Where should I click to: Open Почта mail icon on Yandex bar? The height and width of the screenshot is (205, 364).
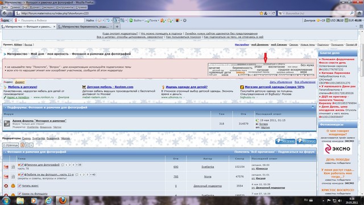point(147,20)
